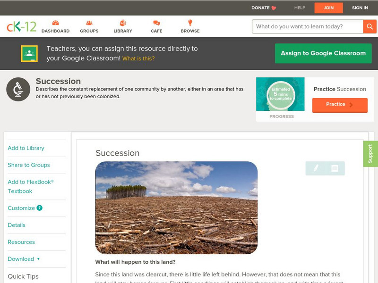Click the Customize link
The width and height of the screenshot is (378, 283).
pos(21,208)
